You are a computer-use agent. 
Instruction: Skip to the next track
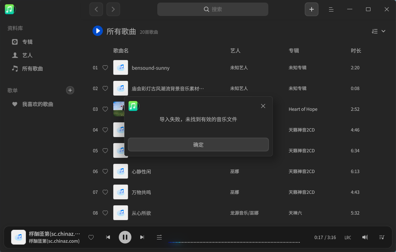(x=142, y=237)
